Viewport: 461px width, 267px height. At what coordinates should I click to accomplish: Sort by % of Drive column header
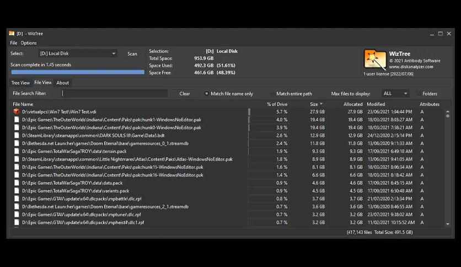tap(277, 104)
